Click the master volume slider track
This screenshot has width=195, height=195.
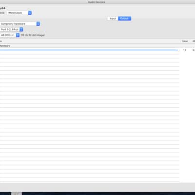89,50
